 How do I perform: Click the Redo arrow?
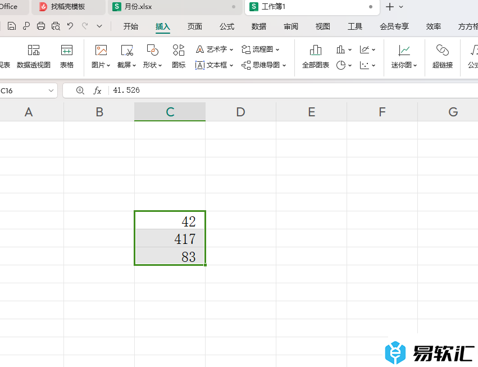(x=85, y=26)
